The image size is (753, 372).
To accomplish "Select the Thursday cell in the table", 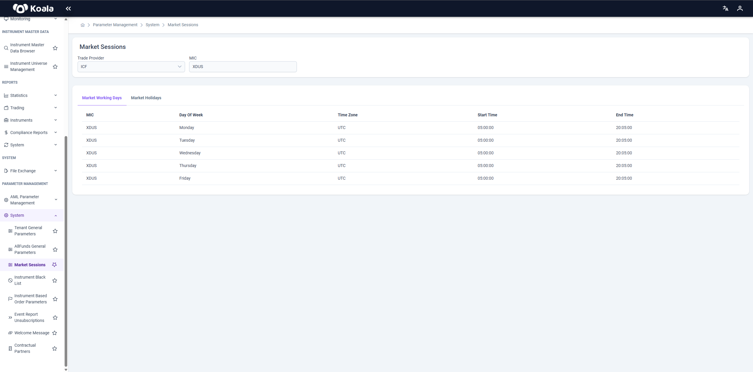I will pyautogui.click(x=188, y=166).
